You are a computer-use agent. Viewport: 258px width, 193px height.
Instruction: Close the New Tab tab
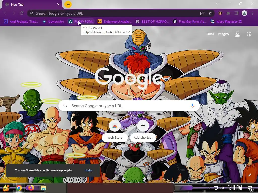pos(58,5)
